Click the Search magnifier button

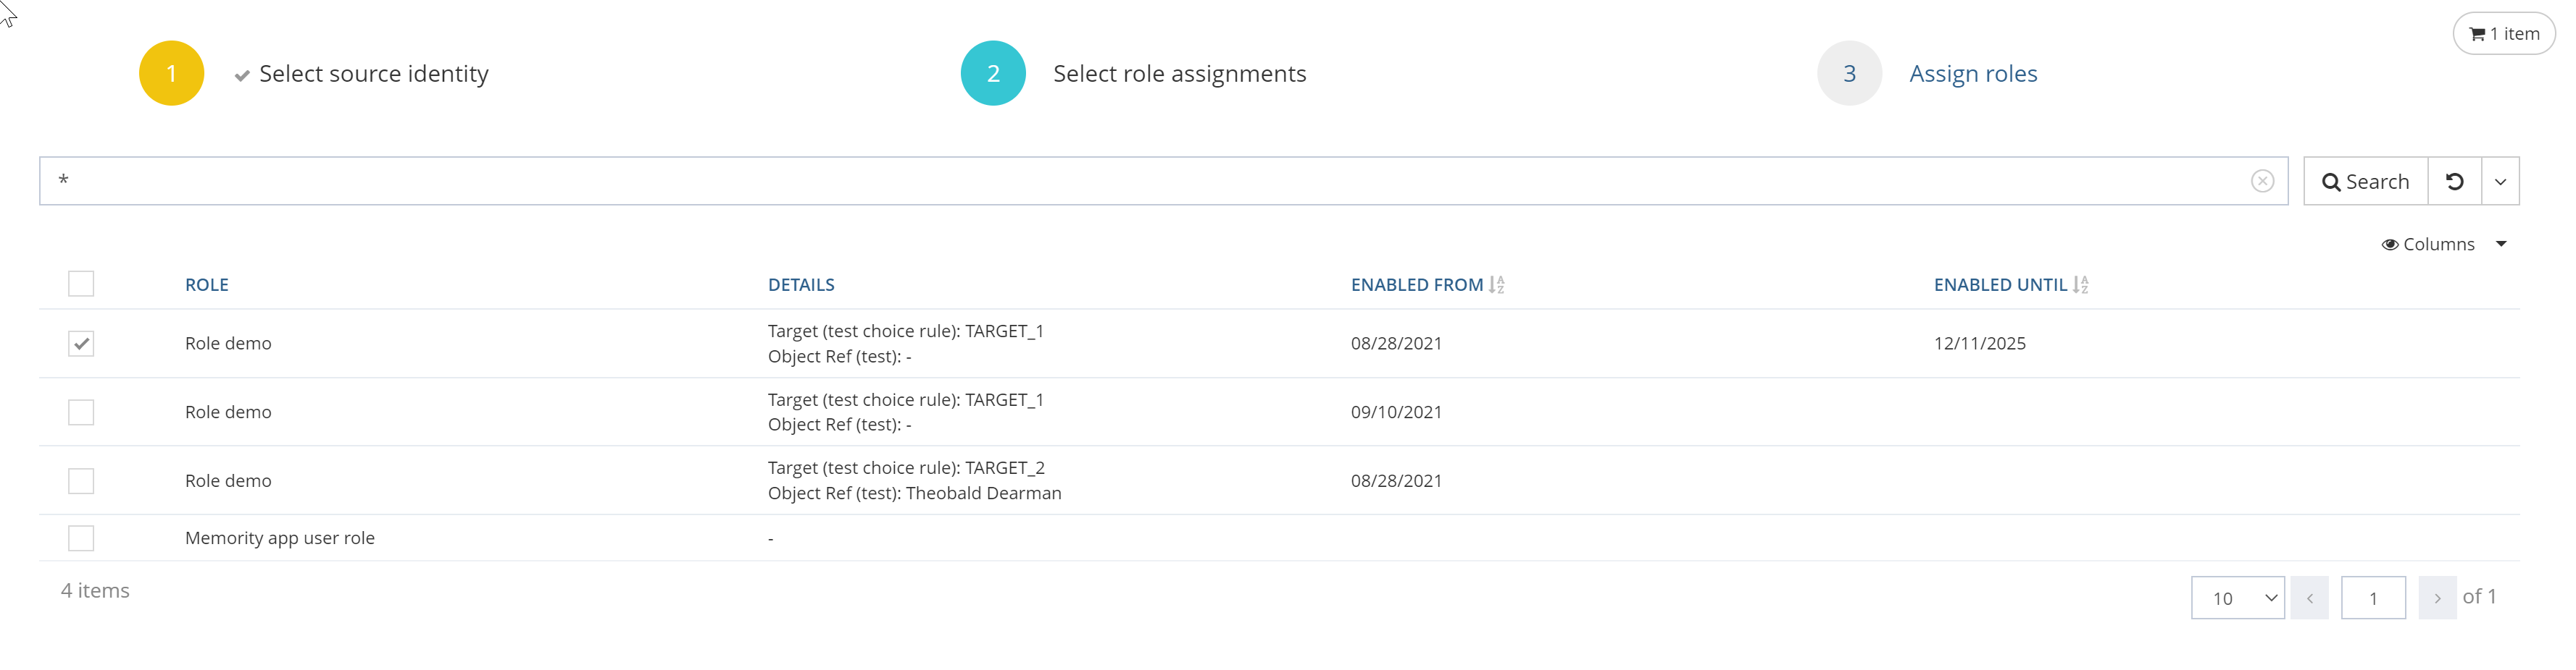tap(2365, 182)
